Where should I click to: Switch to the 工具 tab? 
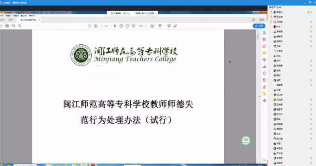coord(10,20)
